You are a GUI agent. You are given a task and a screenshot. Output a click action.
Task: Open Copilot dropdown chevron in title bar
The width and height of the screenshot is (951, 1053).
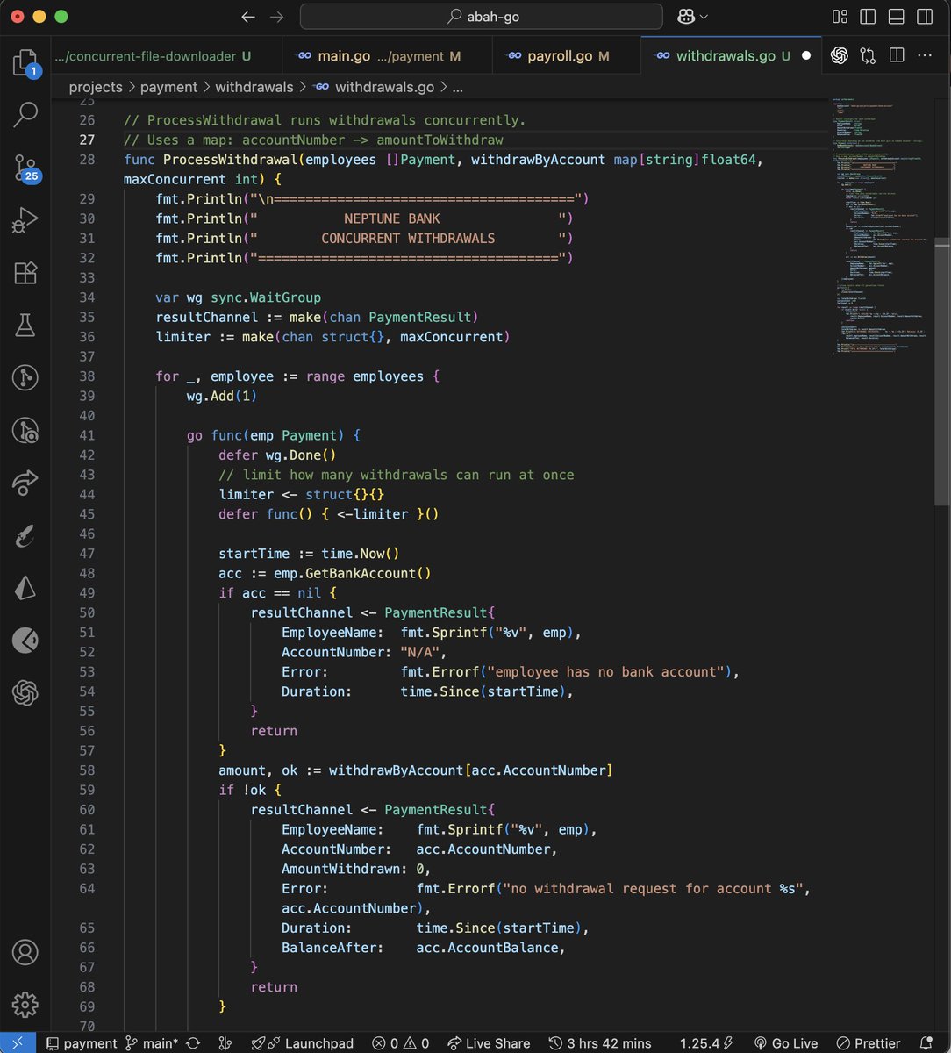point(704,17)
